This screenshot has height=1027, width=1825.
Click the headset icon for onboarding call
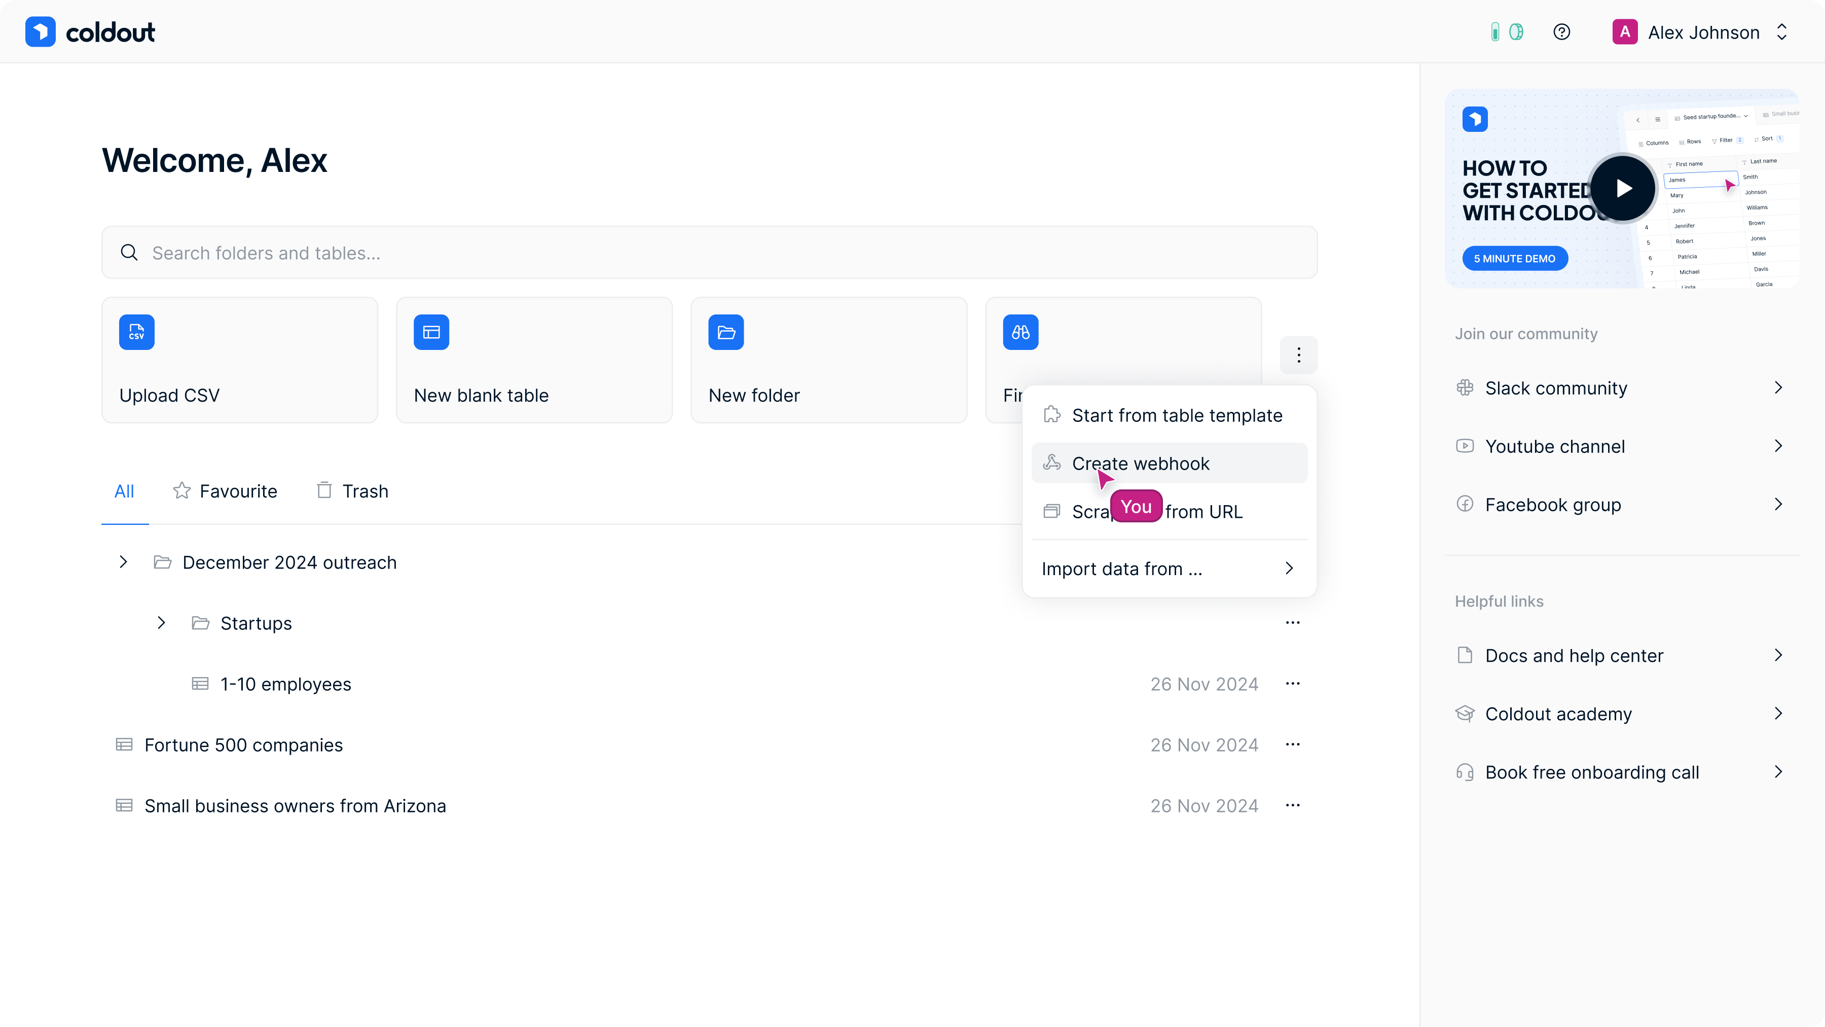click(x=1465, y=772)
